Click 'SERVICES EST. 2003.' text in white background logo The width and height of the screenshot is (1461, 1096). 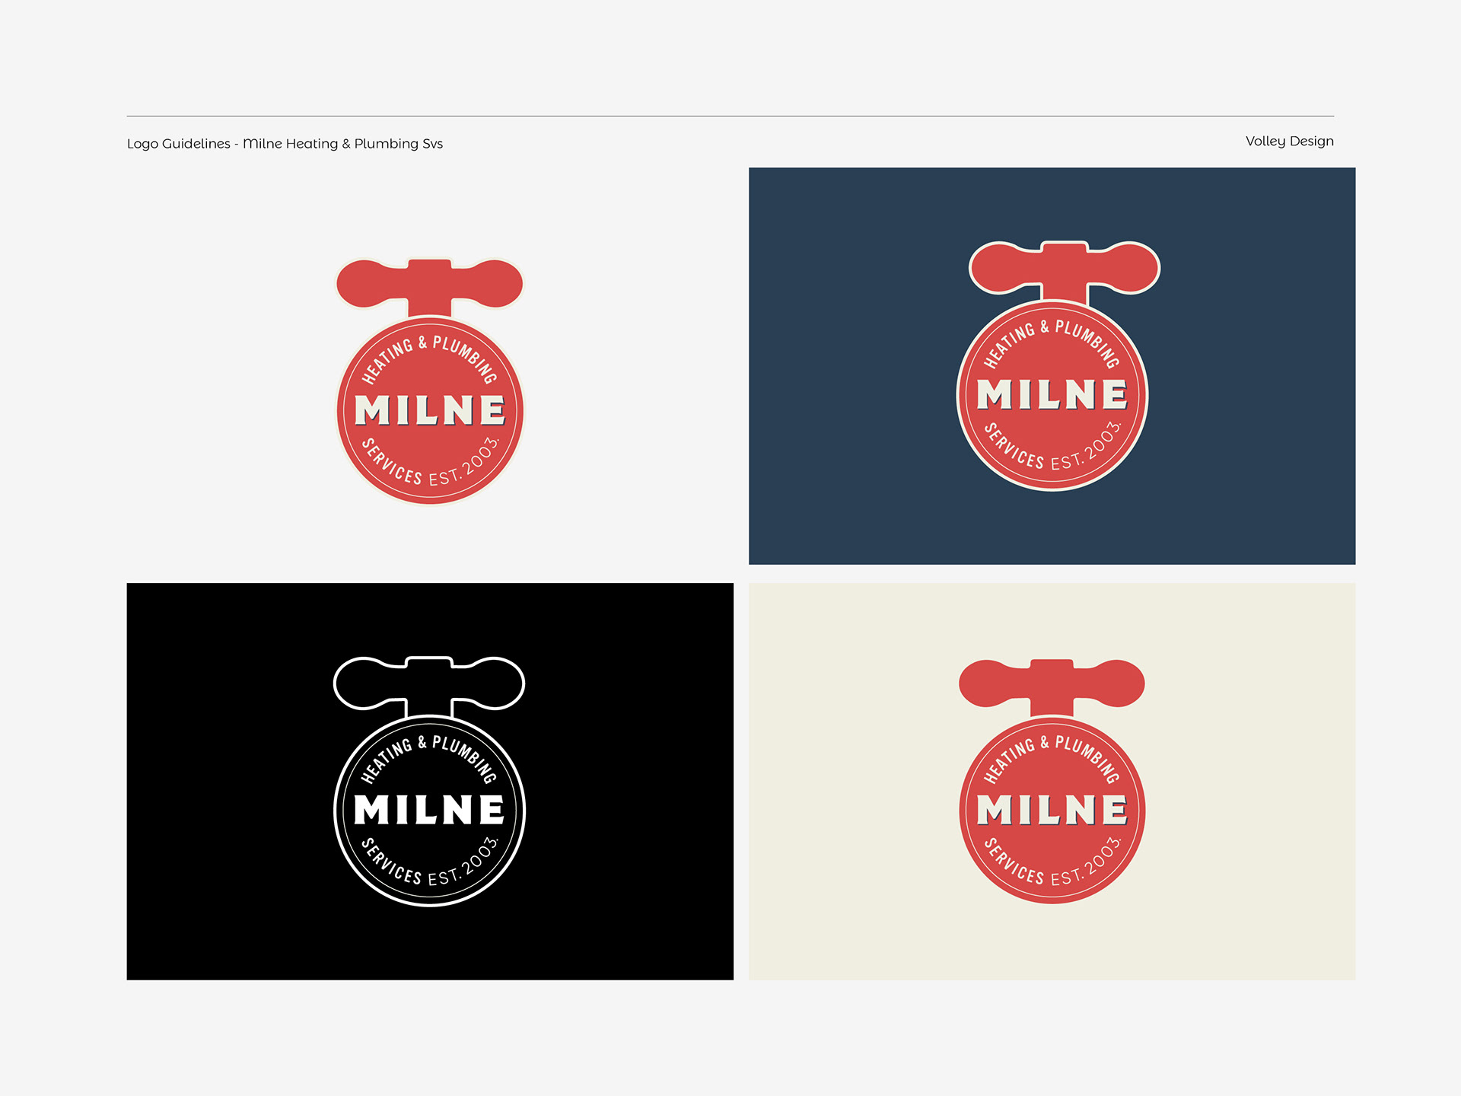430,462
